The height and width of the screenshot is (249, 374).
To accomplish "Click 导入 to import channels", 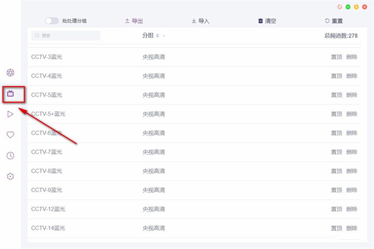I will coord(200,21).
